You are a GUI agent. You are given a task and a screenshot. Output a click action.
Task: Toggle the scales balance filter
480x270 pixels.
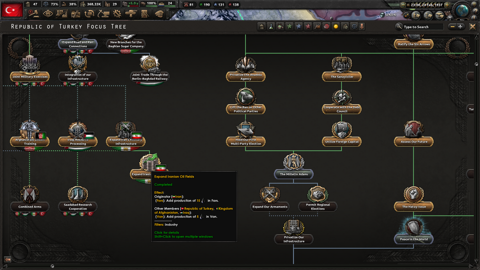pyautogui.click(x=354, y=26)
